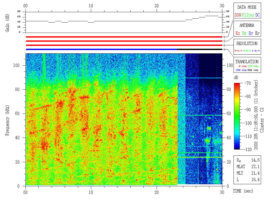
Task: Click the black segment of the antenna status bar
Action: pos(199,49)
